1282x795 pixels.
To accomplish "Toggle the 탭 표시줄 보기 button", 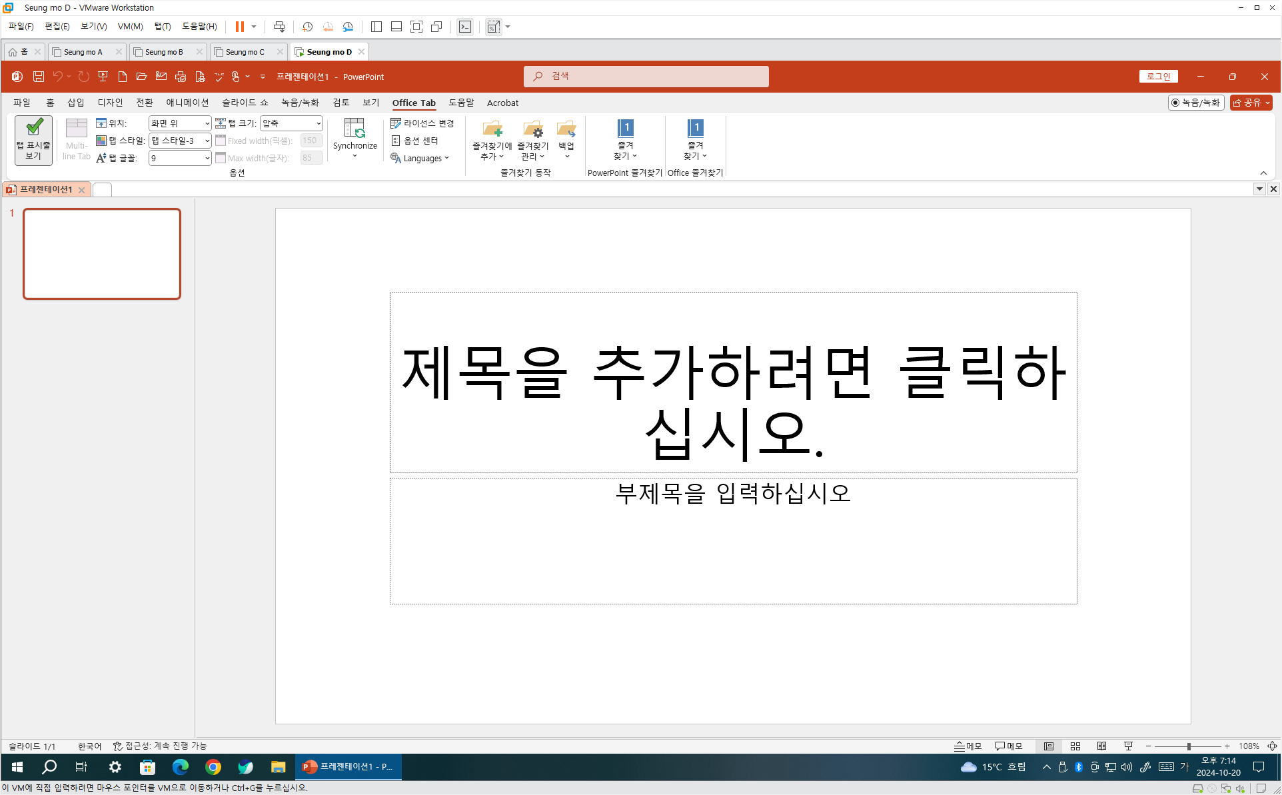I will pyautogui.click(x=33, y=140).
